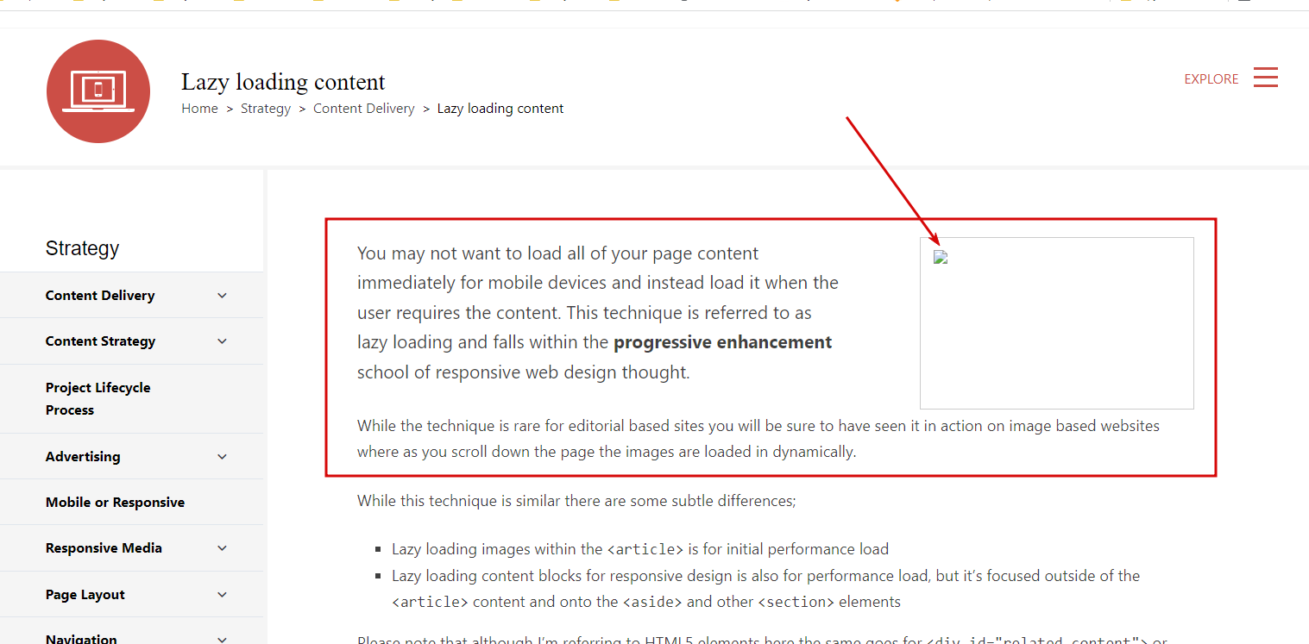This screenshot has height=644, width=1309.
Task: Select Mobile or Responsive in the sidebar
Action: click(x=115, y=502)
